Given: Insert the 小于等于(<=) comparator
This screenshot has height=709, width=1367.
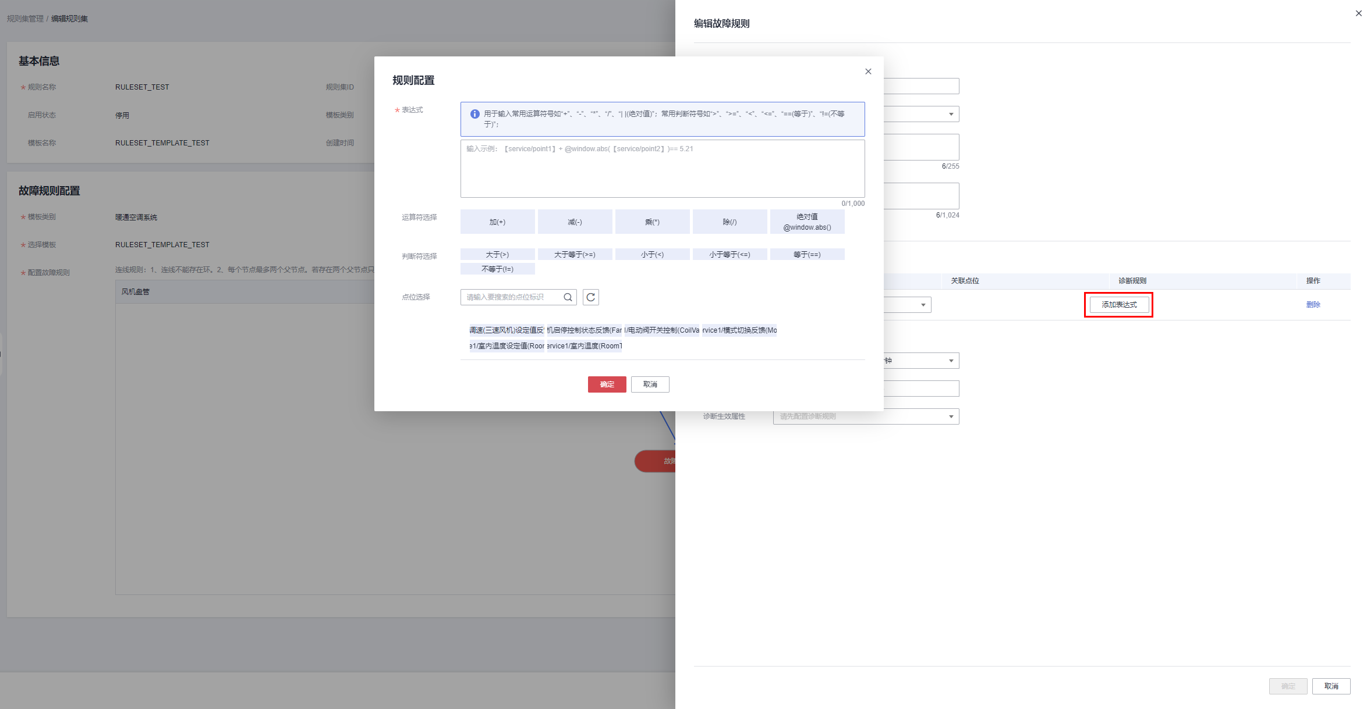Looking at the screenshot, I should pos(729,254).
